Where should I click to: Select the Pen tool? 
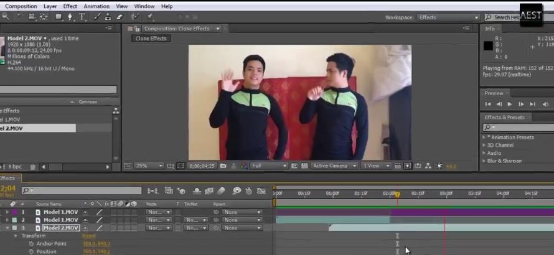pyautogui.click(x=70, y=17)
